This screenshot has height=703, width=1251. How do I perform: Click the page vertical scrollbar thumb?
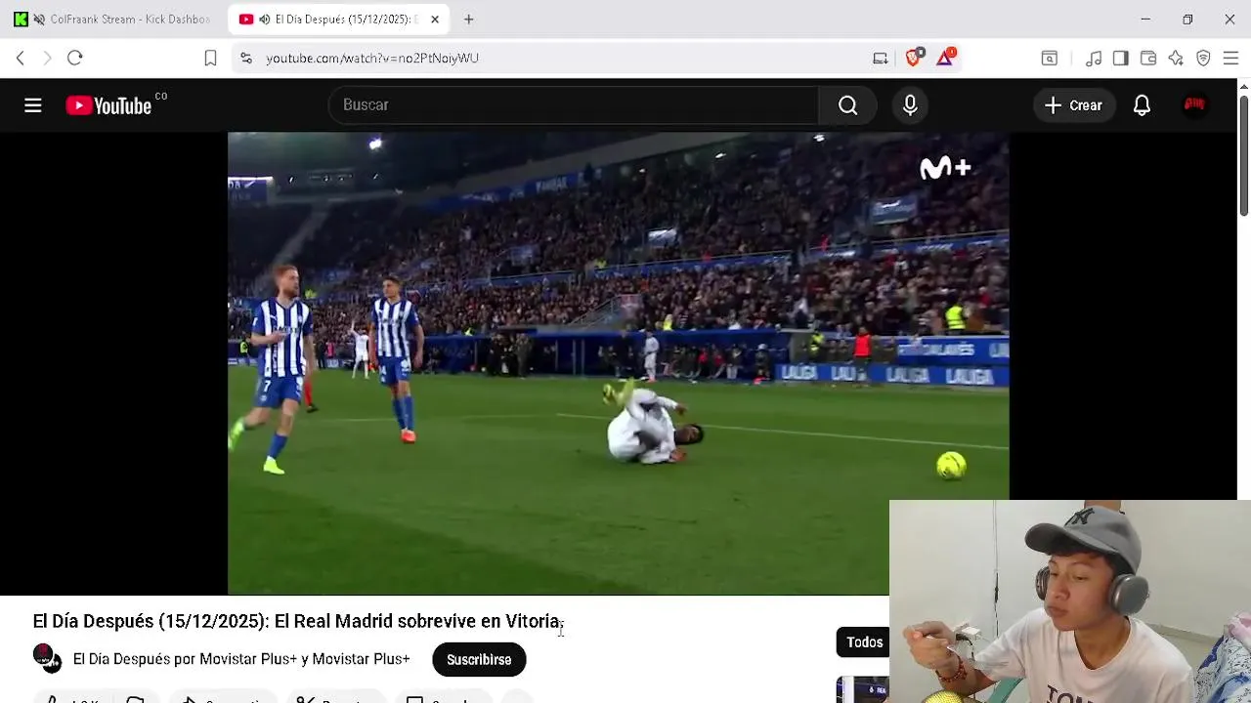point(1243,156)
